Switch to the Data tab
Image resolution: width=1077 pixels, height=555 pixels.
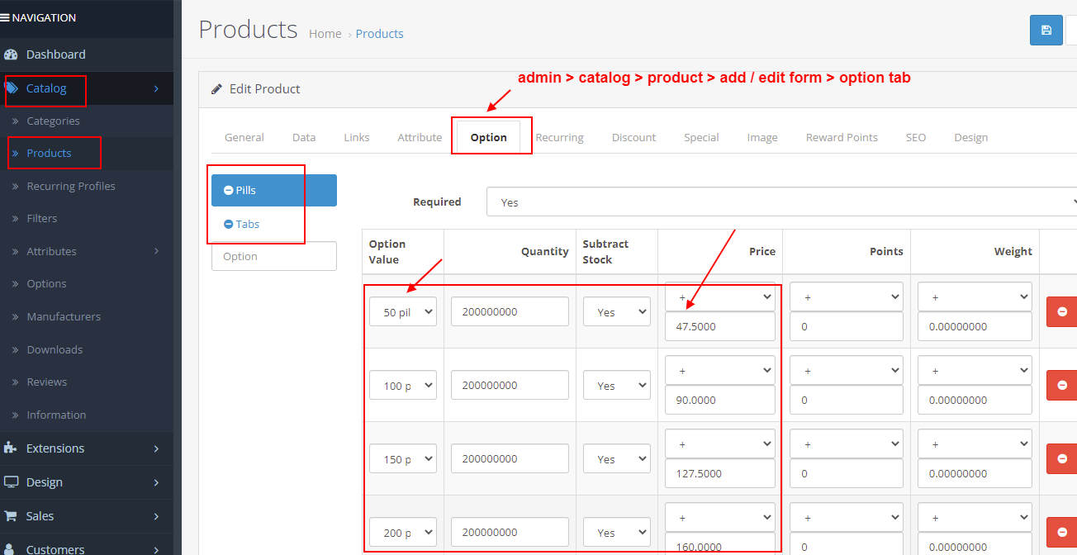point(304,137)
